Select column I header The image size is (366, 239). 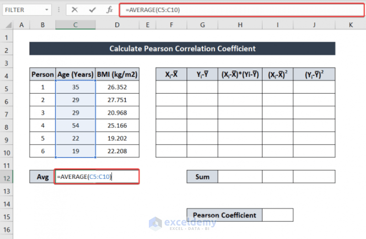(278, 25)
